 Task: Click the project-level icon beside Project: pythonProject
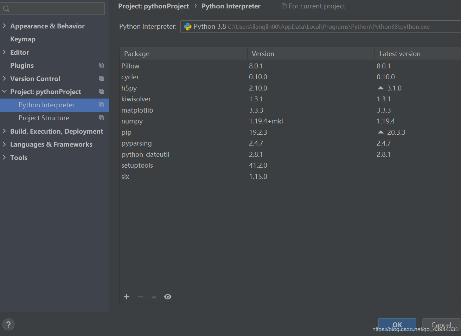click(101, 92)
